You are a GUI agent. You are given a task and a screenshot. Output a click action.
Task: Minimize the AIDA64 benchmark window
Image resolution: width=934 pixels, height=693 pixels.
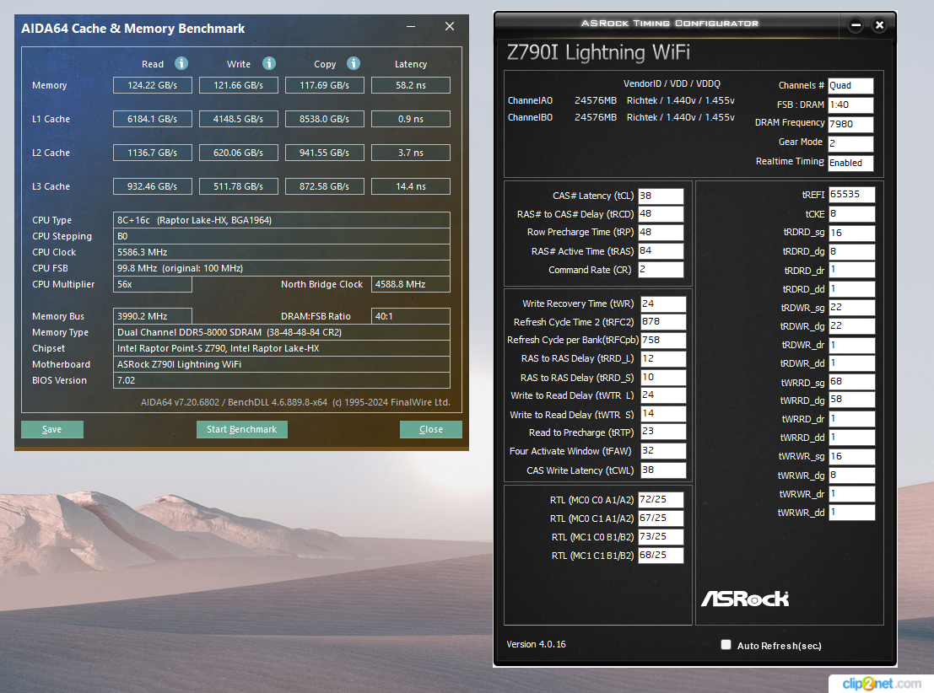[411, 27]
